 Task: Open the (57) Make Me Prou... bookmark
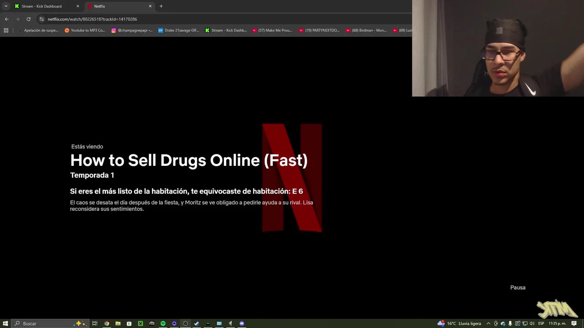point(272,31)
